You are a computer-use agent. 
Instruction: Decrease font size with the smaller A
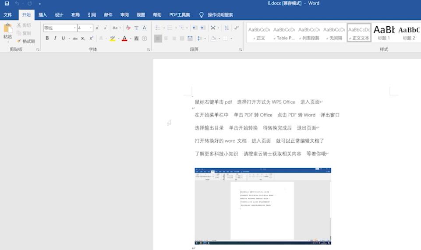(x=105, y=28)
